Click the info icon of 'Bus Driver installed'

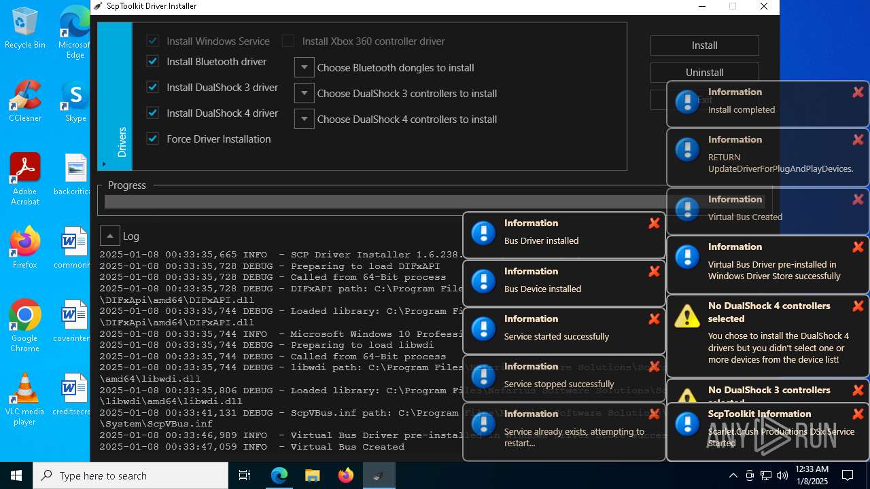tap(483, 233)
